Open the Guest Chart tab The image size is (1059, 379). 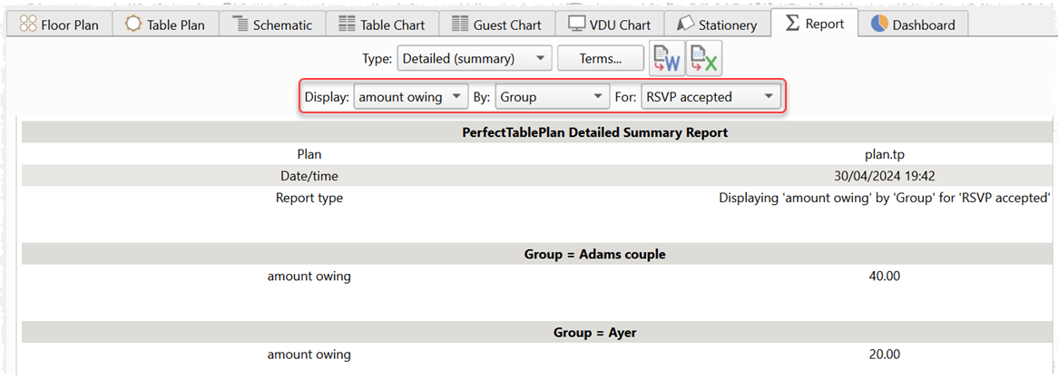click(x=496, y=25)
